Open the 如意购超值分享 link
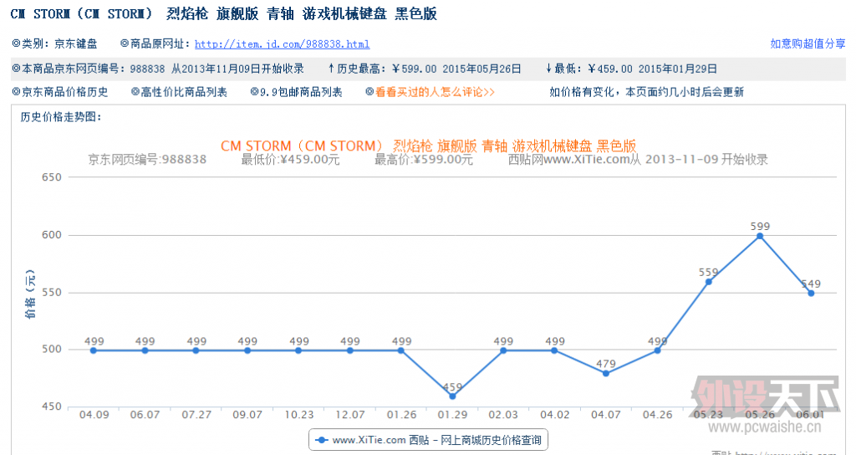This screenshot has height=455, width=856. (x=808, y=43)
